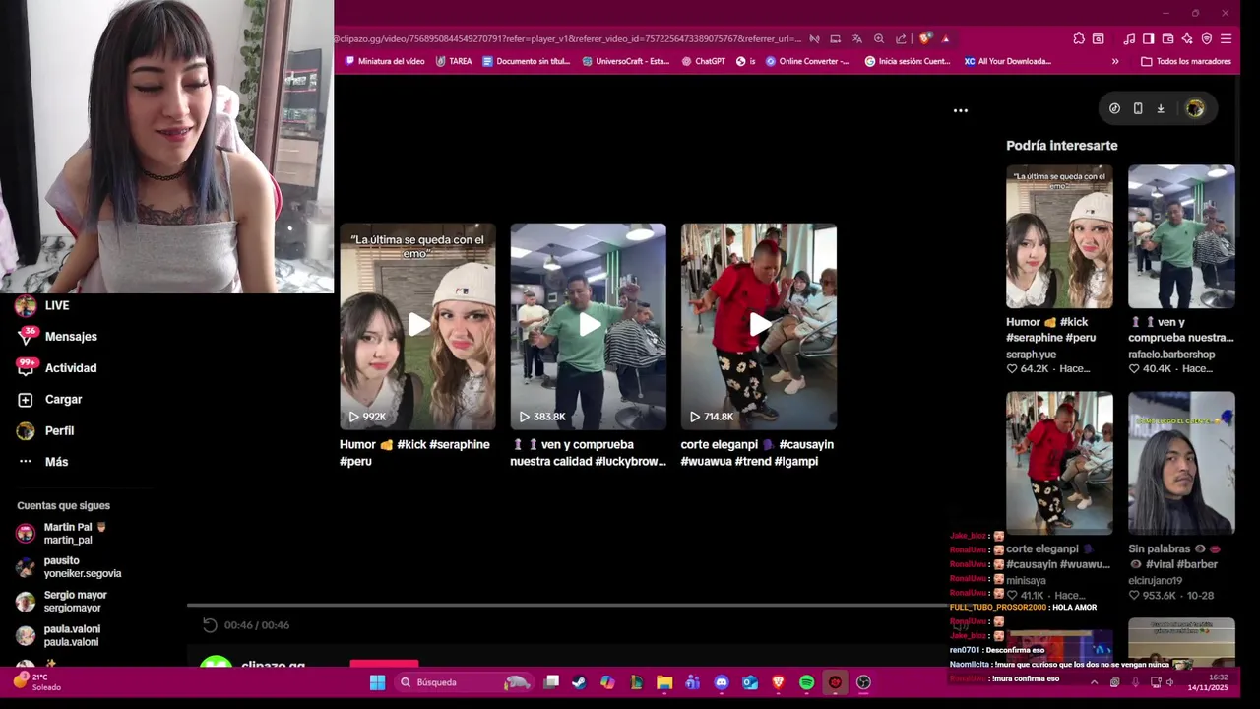Screen dimensions: 1260x709
Task: Click the phone app icon in top-right pill
Action: [x=1138, y=108]
